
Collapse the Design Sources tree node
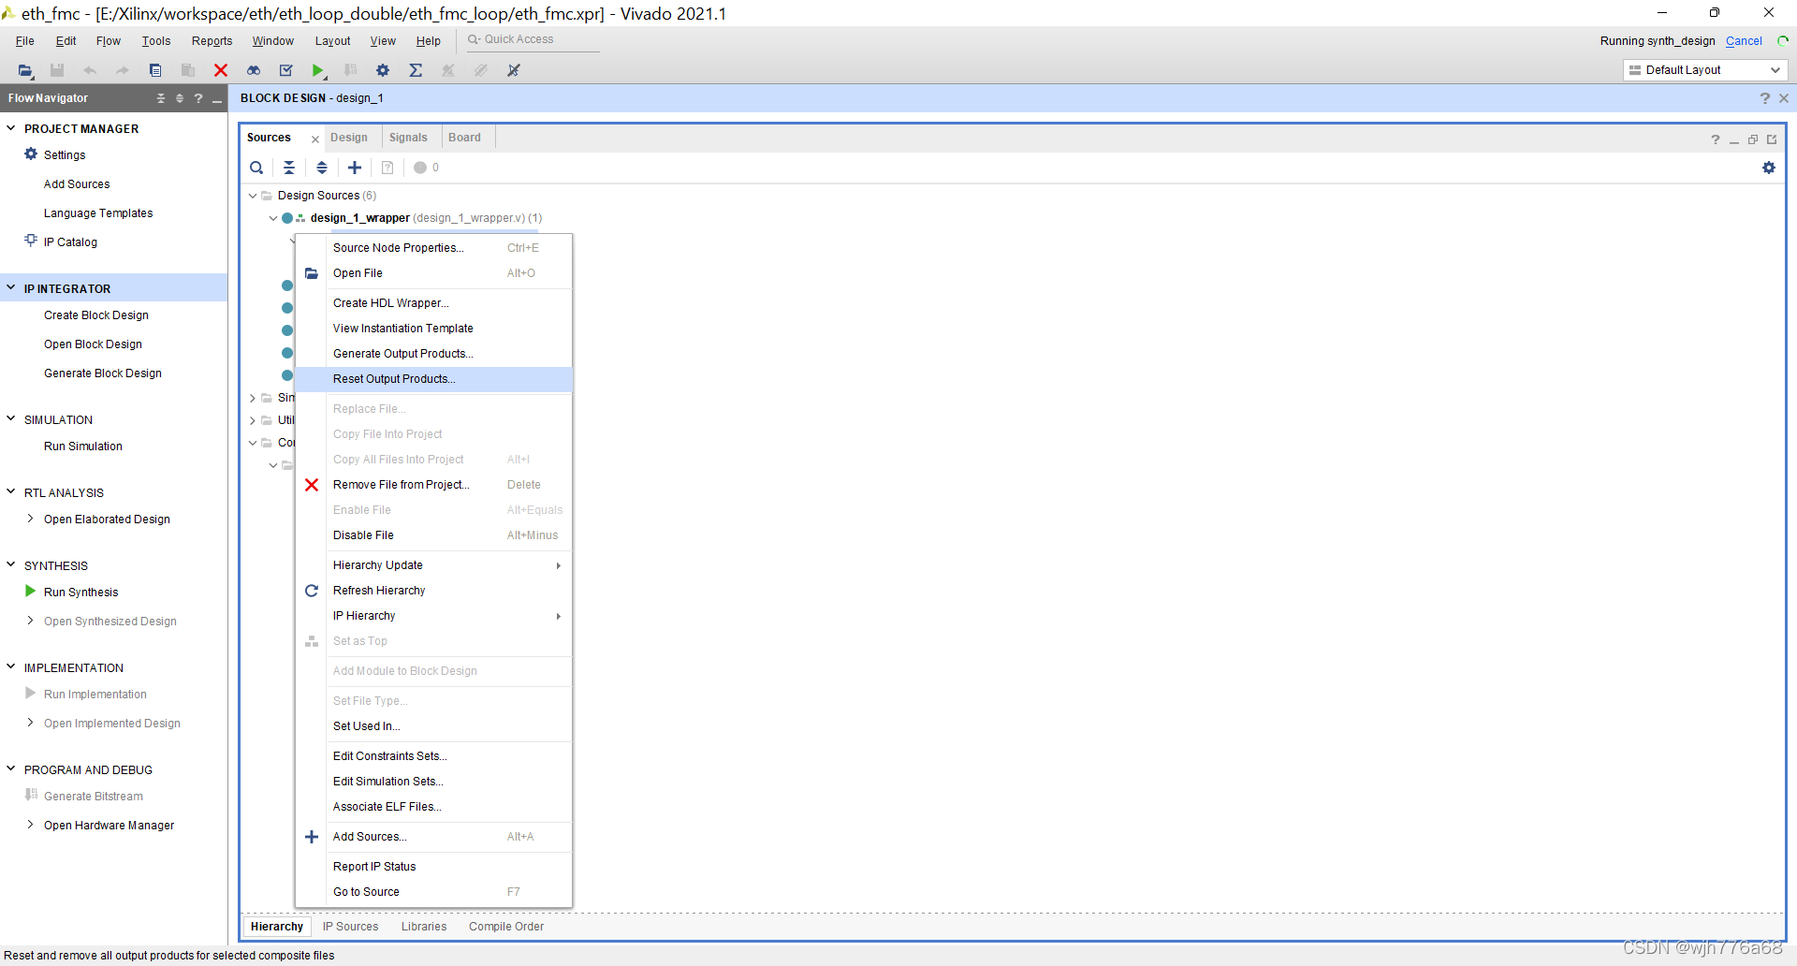coord(253,196)
